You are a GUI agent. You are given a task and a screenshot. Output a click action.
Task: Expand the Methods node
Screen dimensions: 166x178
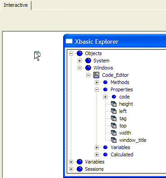[97, 82]
